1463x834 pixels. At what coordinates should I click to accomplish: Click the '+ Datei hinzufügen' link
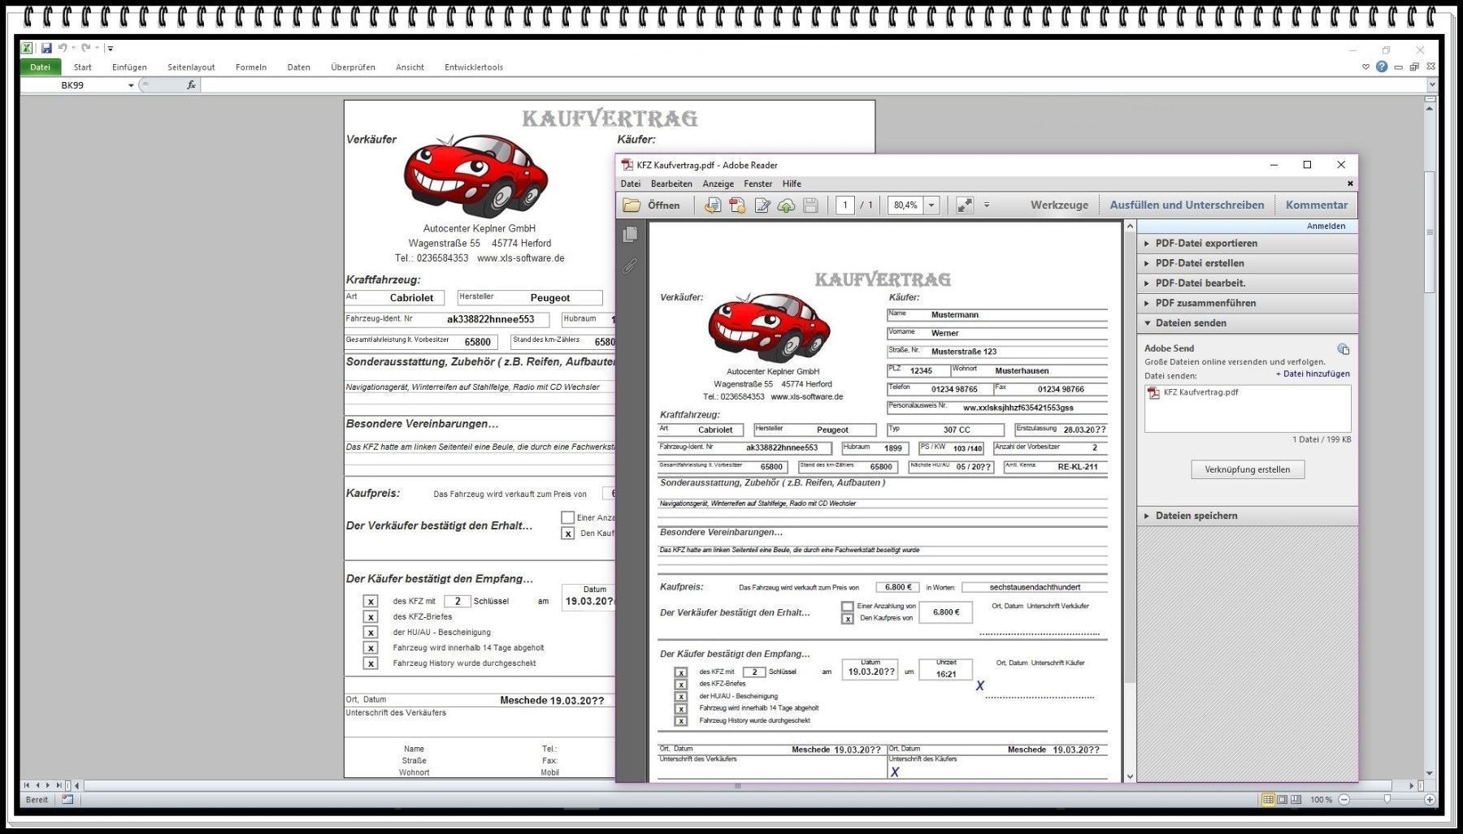coord(1313,374)
